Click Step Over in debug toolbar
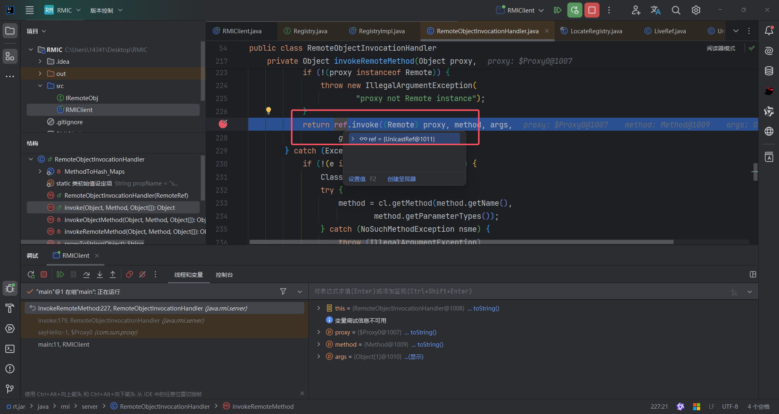 [x=86, y=275]
